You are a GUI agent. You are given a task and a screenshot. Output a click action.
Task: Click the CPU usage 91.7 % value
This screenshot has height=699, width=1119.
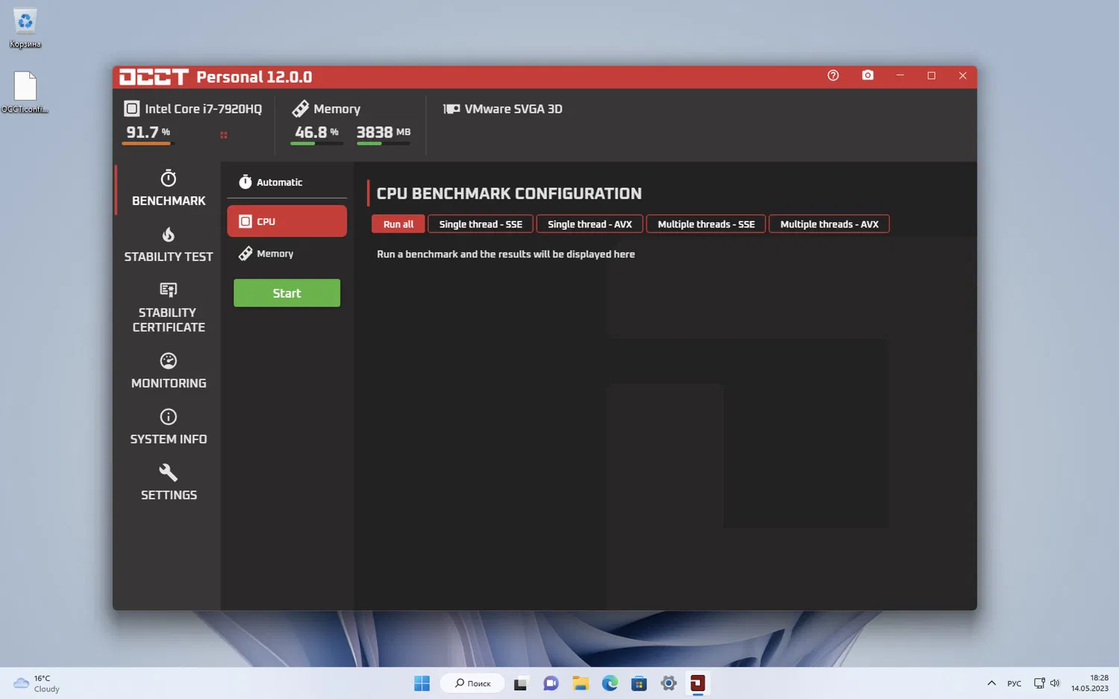point(148,132)
